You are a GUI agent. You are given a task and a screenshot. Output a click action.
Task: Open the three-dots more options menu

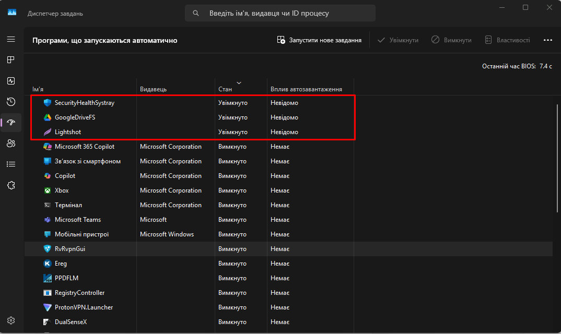point(548,40)
